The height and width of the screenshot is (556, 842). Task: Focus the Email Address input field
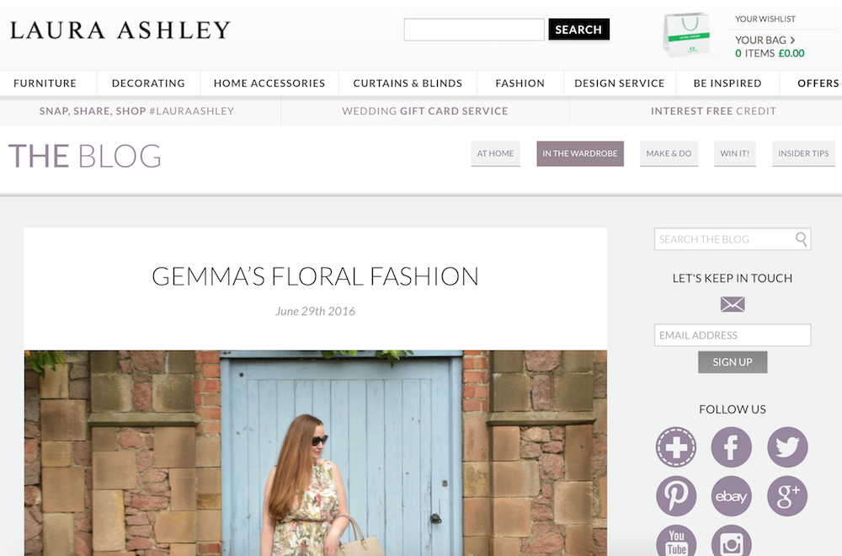coord(733,335)
